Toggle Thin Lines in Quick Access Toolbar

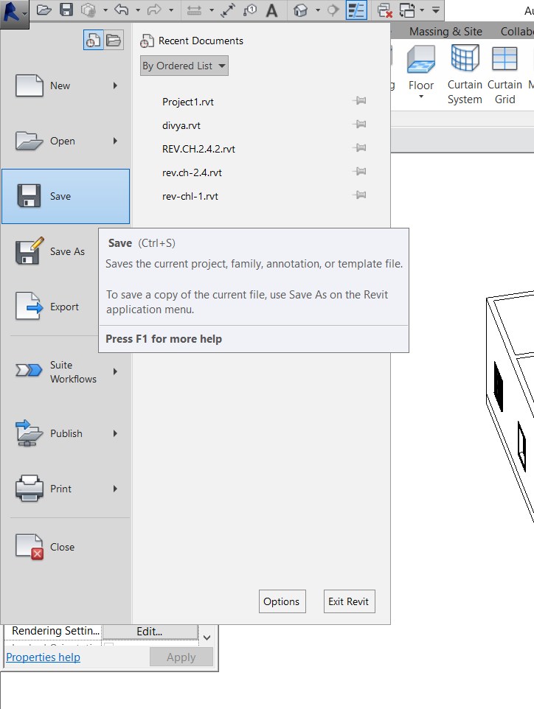tap(356, 10)
